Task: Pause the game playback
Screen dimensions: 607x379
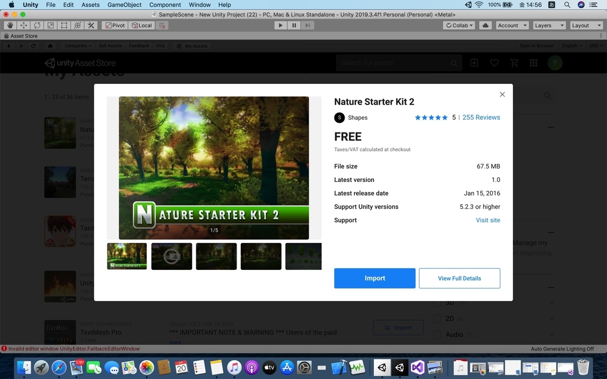Action: (x=294, y=25)
